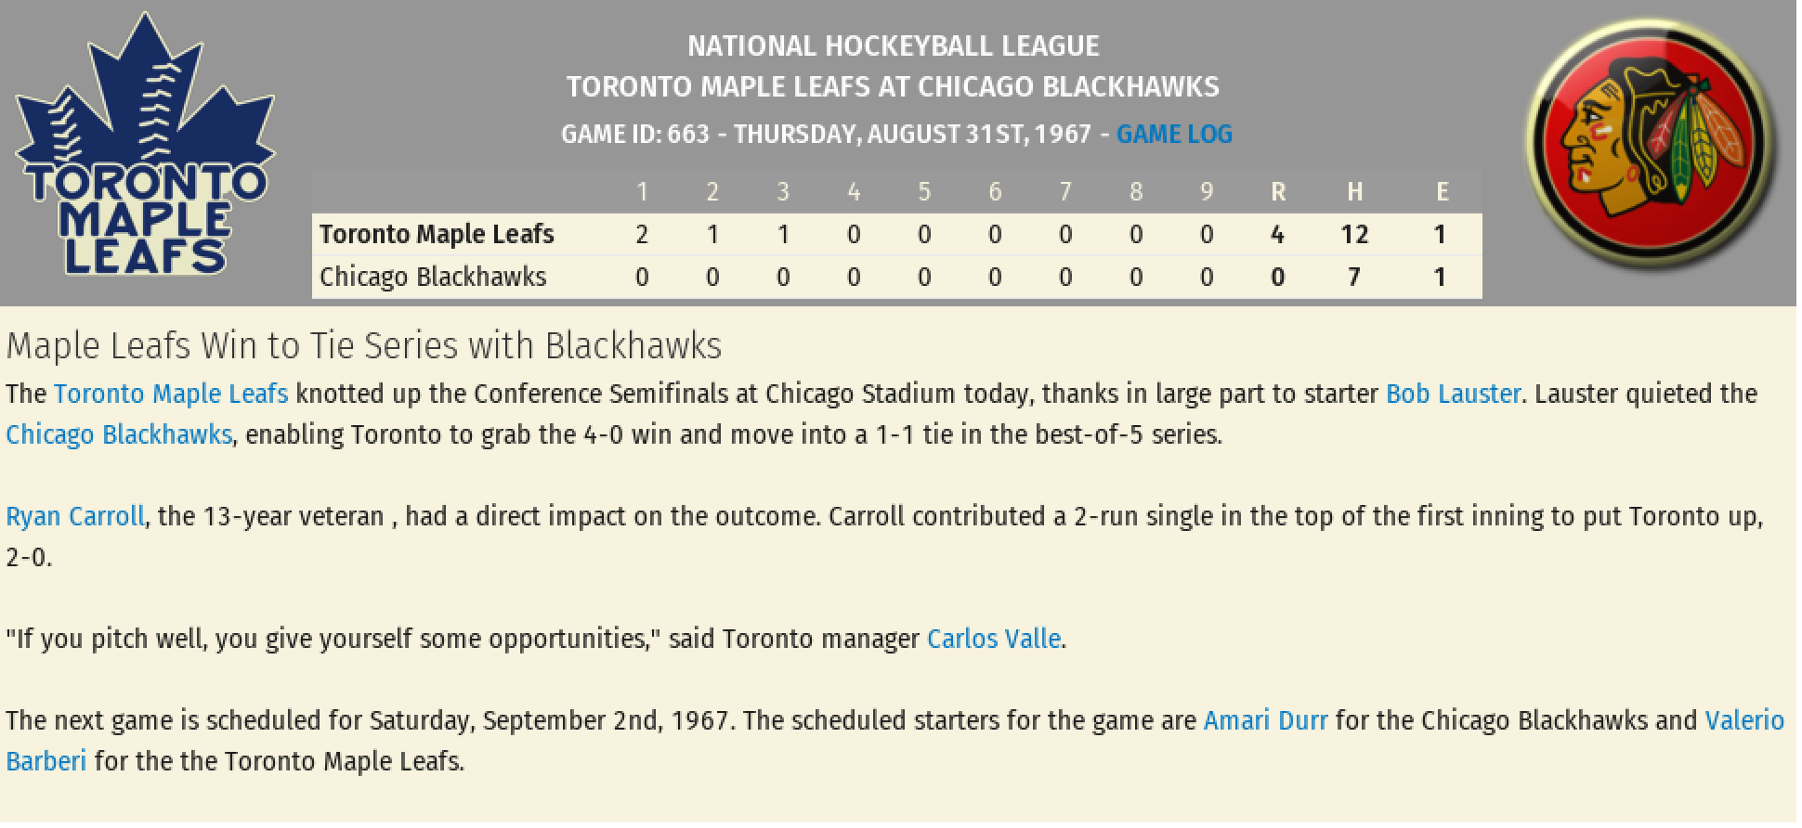
Task: Click Toronto's total hits value of 12
Action: pyautogui.click(x=1353, y=235)
